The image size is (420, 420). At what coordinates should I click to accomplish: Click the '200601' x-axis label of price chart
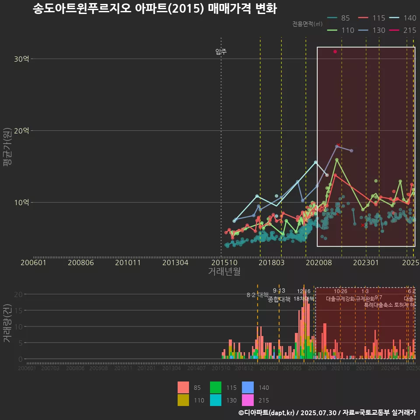coord(34,262)
